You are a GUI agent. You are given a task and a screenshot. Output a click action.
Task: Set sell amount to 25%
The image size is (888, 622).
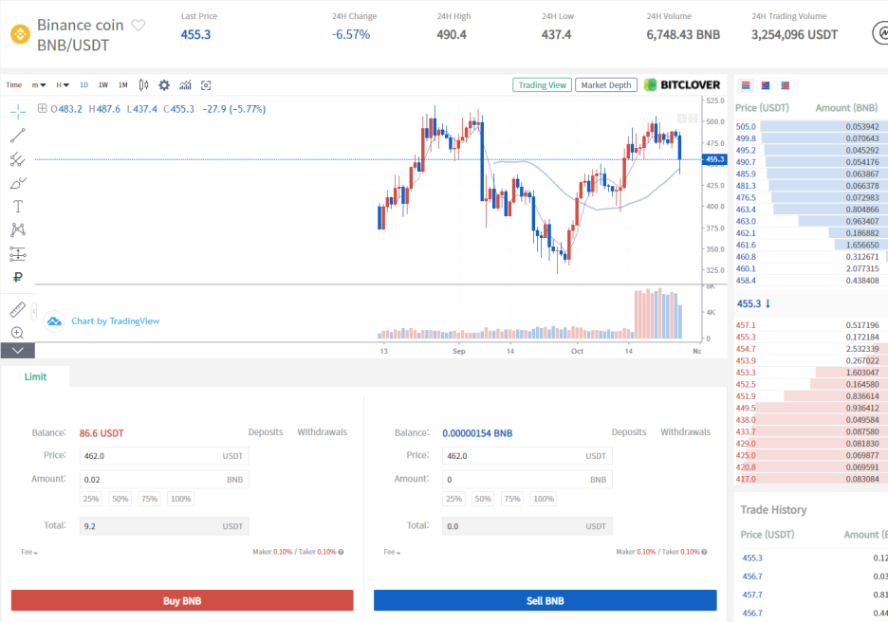click(453, 499)
